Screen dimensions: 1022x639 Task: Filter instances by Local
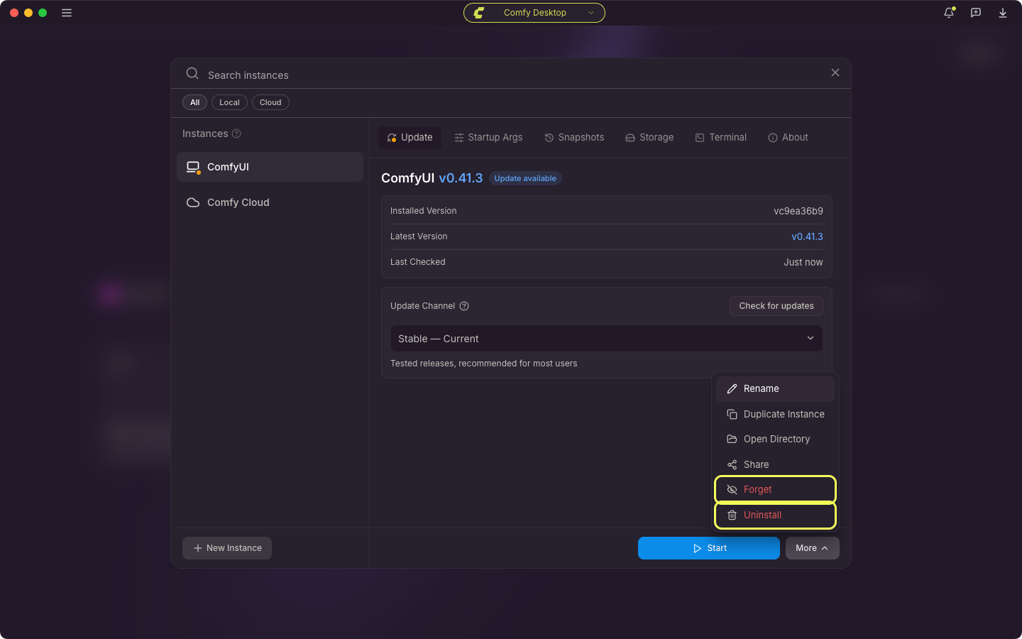[229, 102]
